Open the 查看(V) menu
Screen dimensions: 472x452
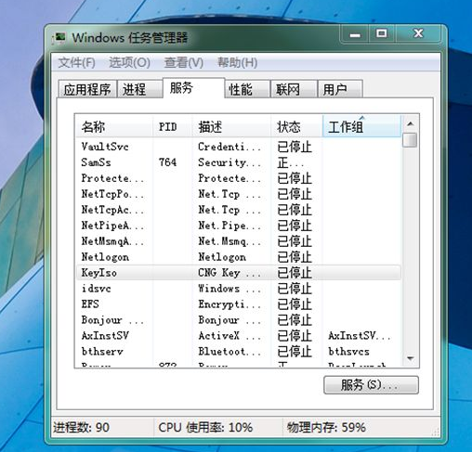tap(183, 63)
